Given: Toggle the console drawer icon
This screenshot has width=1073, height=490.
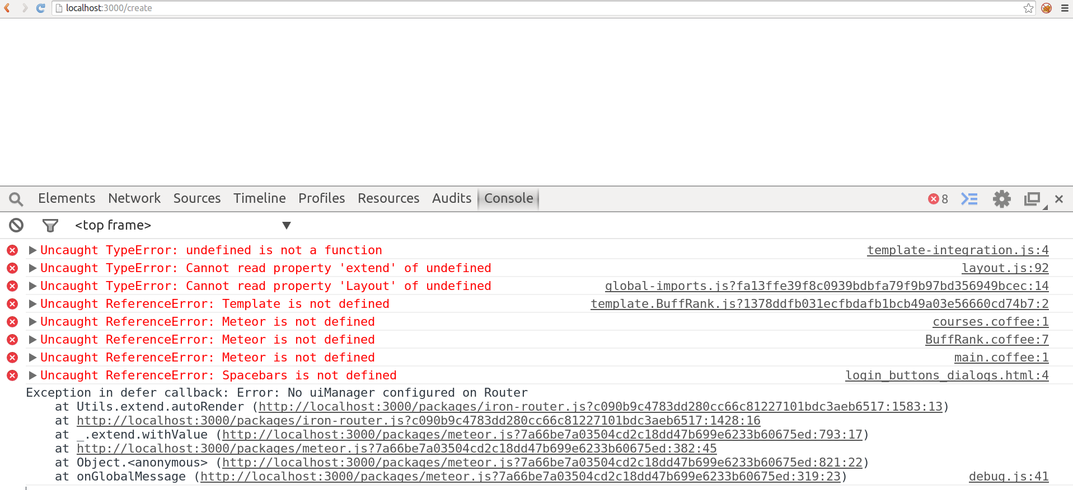Looking at the screenshot, I should pos(969,199).
